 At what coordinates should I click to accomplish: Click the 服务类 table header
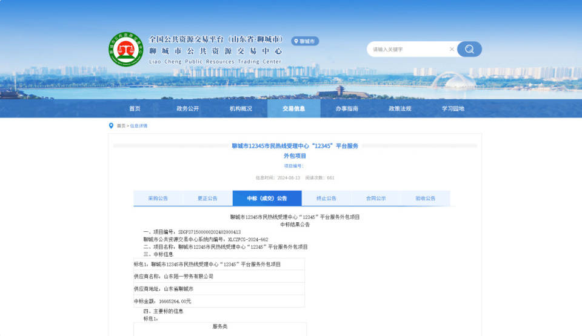click(x=220, y=326)
